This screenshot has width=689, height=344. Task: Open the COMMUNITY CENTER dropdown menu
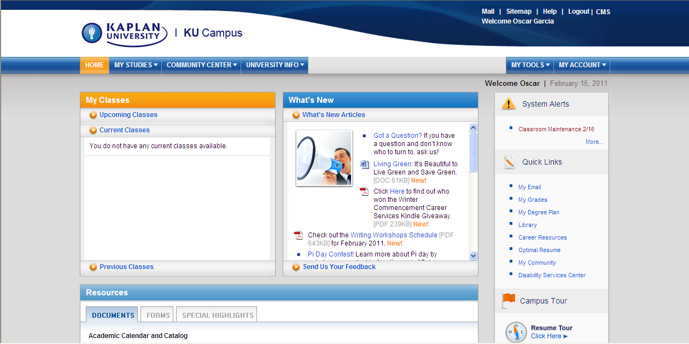click(x=201, y=65)
